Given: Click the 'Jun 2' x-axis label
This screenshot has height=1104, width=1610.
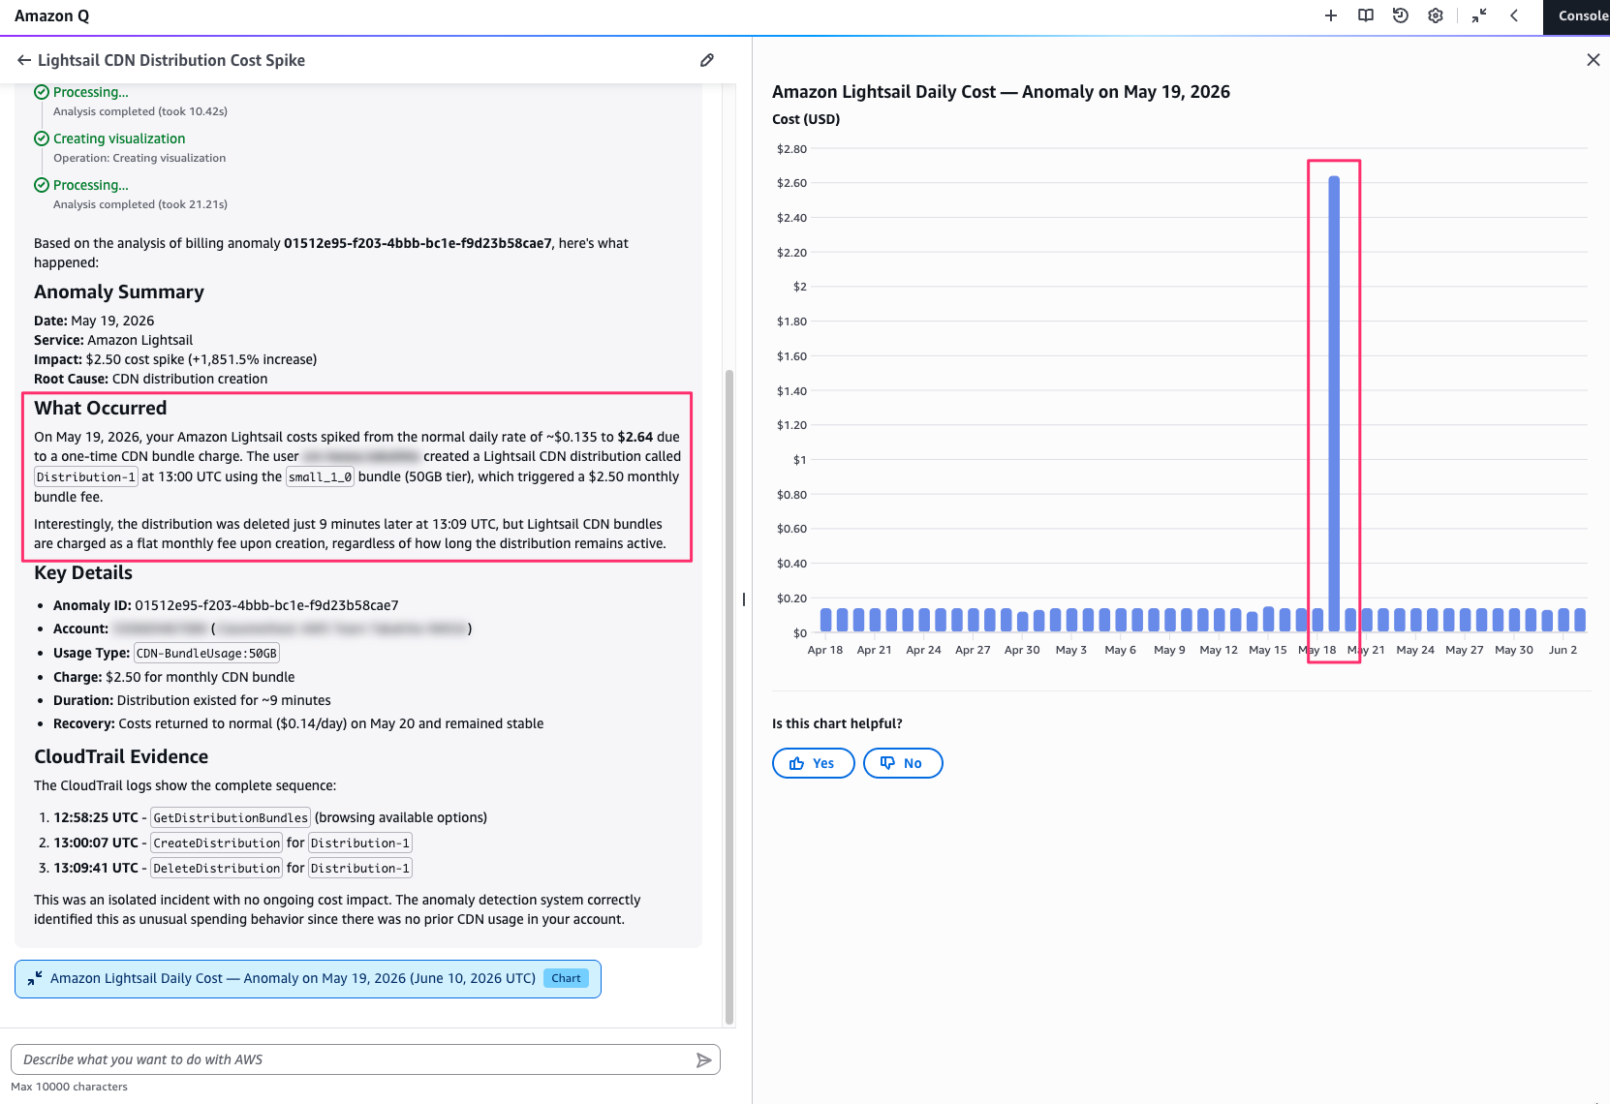Looking at the screenshot, I should coord(1563,650).
